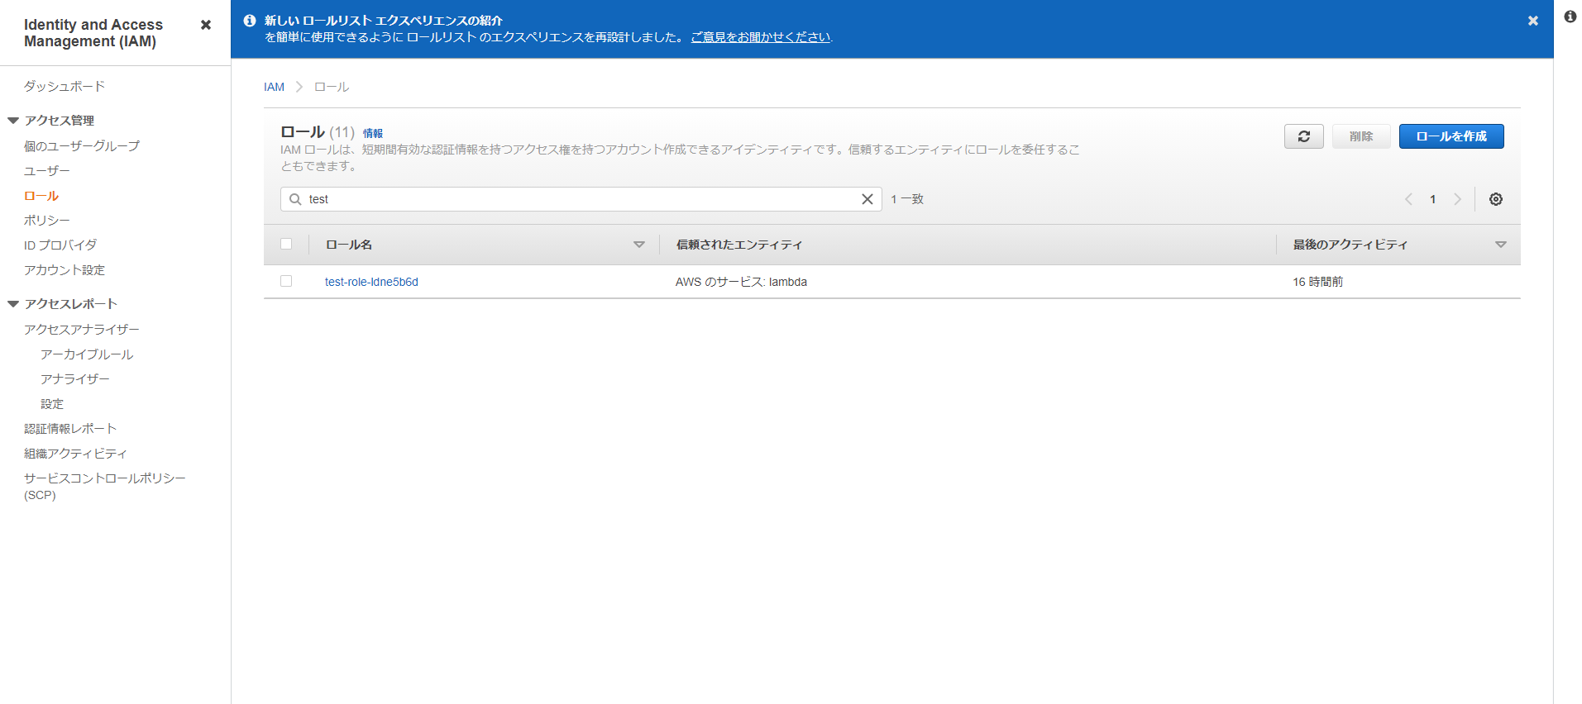
Task: Open ダッシュボード in sidebar
Action: click(65, 86)
